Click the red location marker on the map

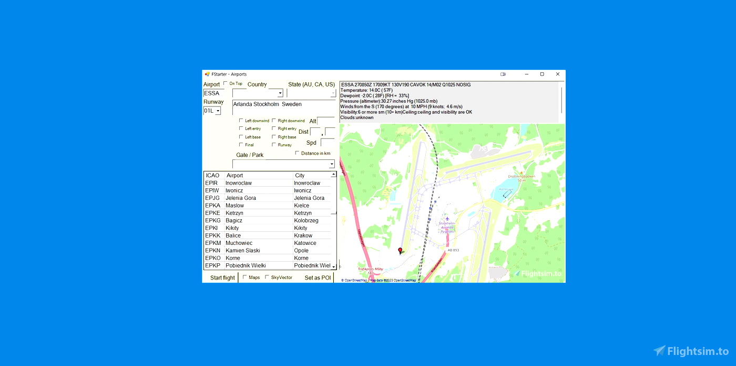400,251
